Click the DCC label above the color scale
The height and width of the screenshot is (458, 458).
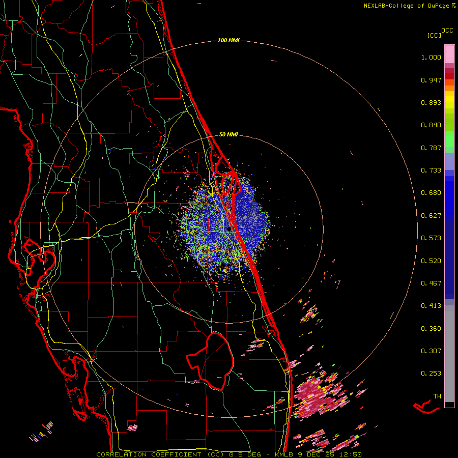pos(447,31)
